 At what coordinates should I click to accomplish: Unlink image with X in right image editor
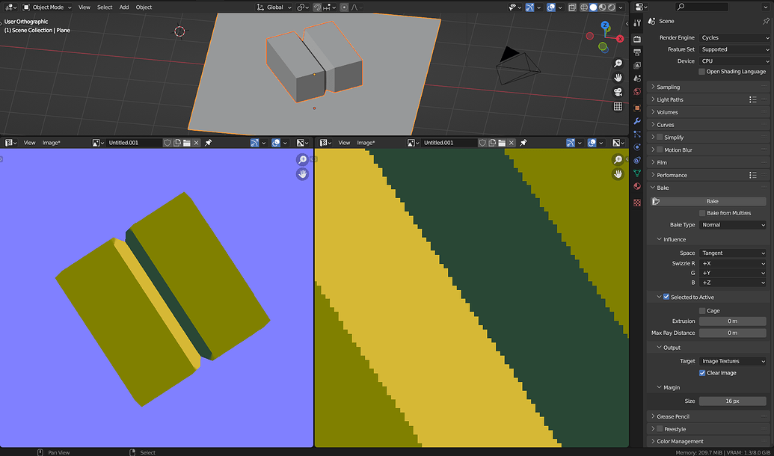(511, 143)
